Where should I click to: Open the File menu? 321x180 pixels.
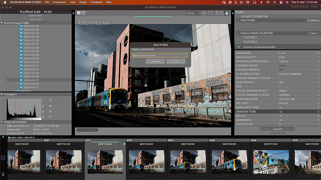[x=47, y=2]
